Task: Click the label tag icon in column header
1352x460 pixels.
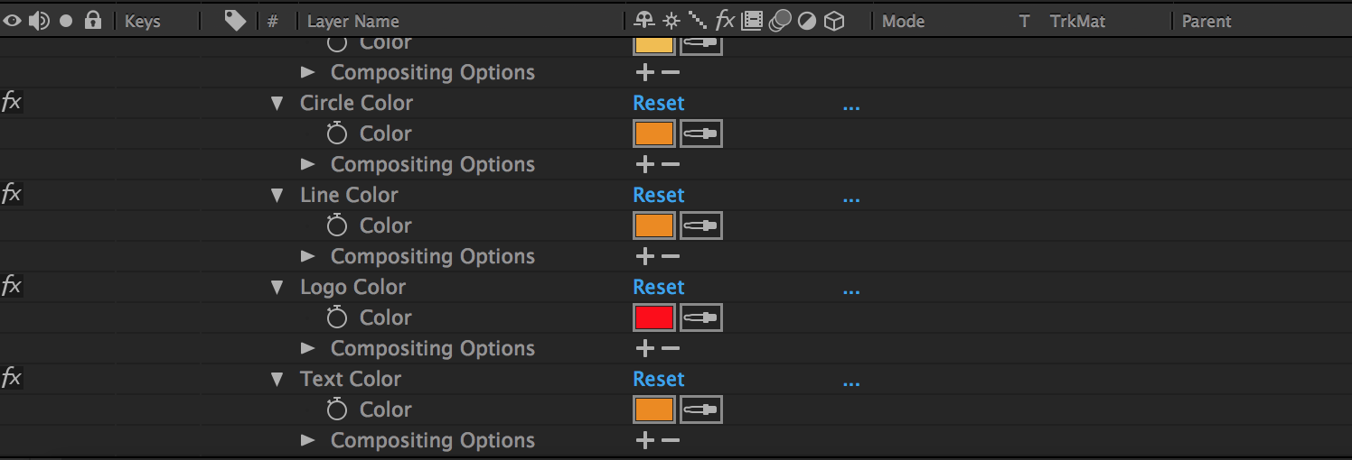Action: click(x=235, y=20)
